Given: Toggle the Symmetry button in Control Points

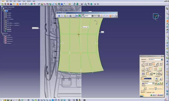Looking at the screenshot, I should (x=143, y=79).
